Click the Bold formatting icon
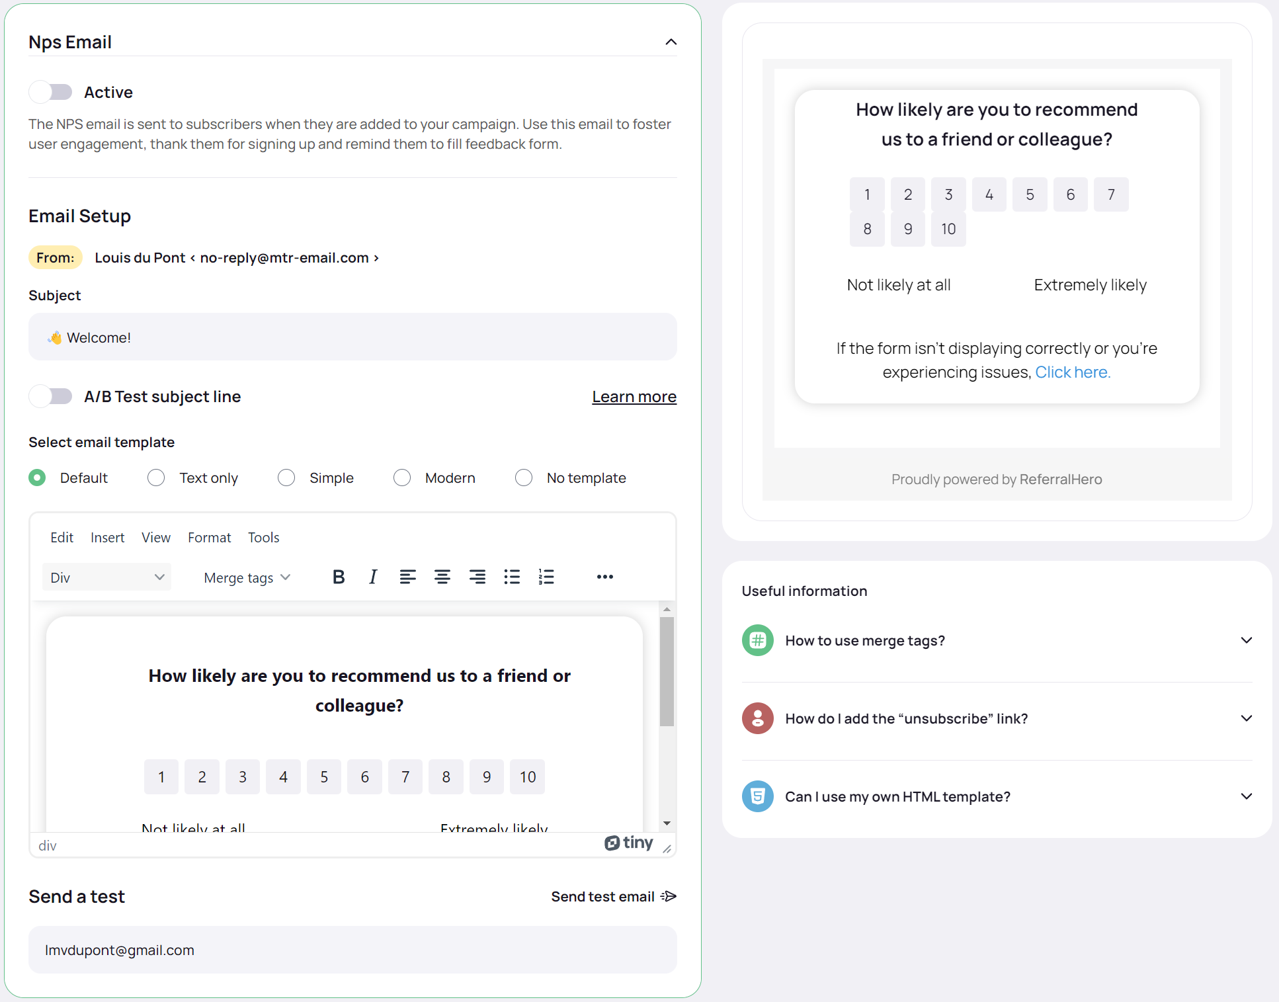The width and height of the screenshot is (1279, 1002). click(x=339, y=577)
